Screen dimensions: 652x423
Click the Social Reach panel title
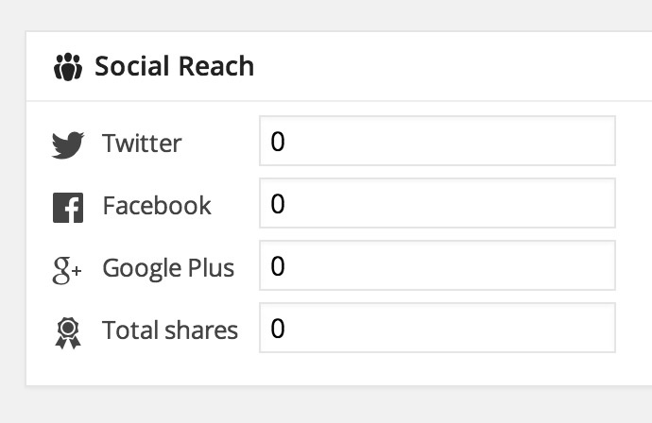174,67
